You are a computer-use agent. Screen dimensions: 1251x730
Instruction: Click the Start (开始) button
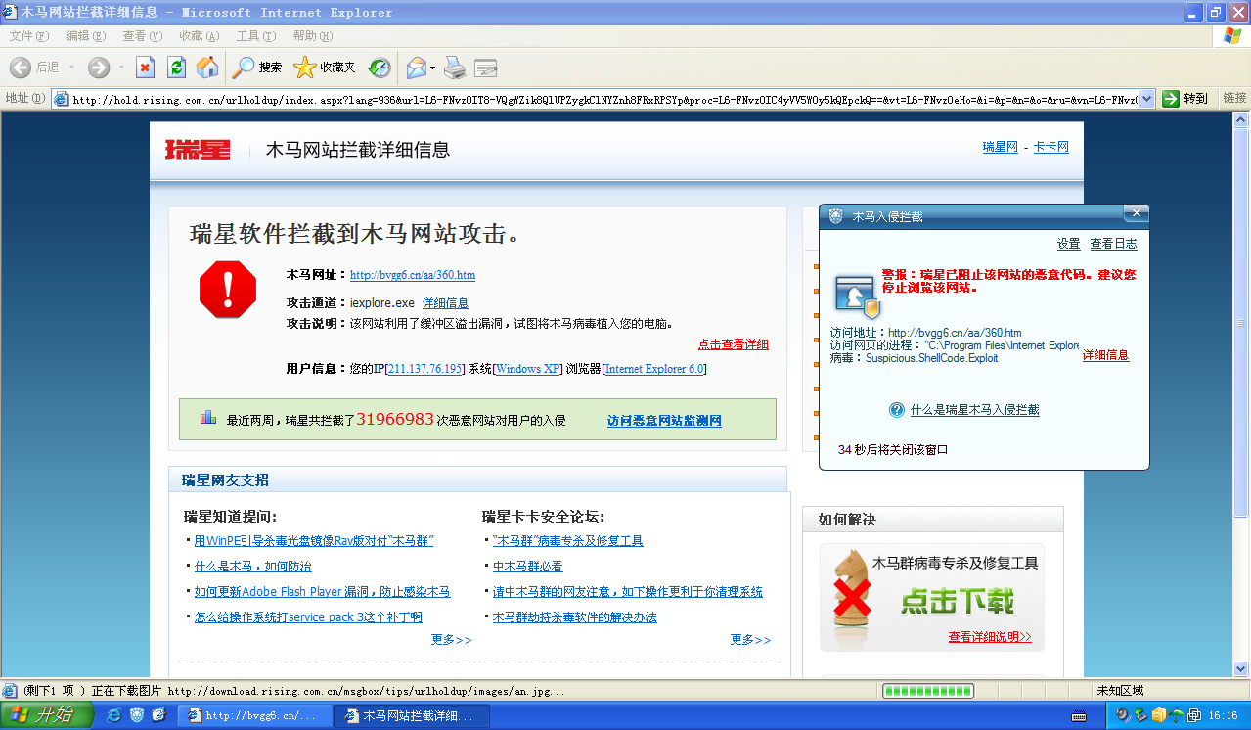[x=47, y=716]
